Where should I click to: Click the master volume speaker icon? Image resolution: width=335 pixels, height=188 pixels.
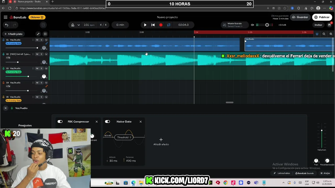coord(252,25)
